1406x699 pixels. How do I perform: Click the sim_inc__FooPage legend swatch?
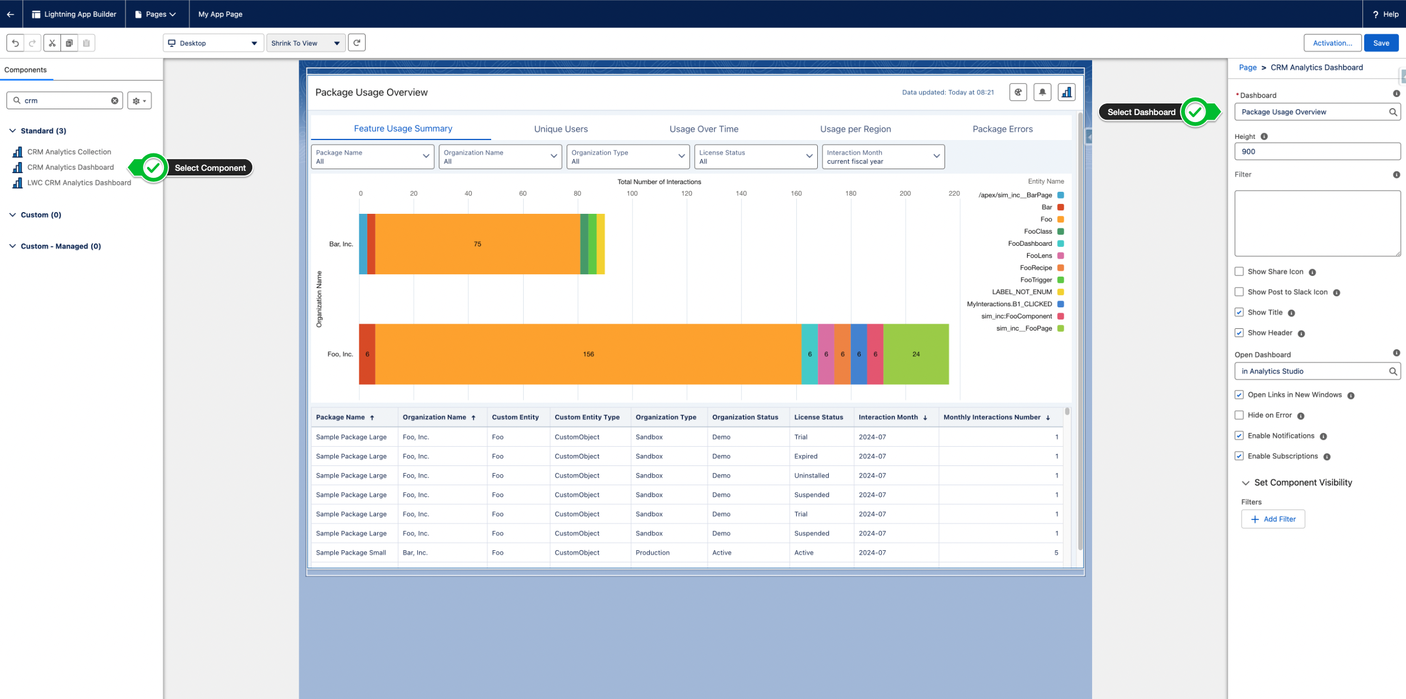click(x=1060, y=328)
